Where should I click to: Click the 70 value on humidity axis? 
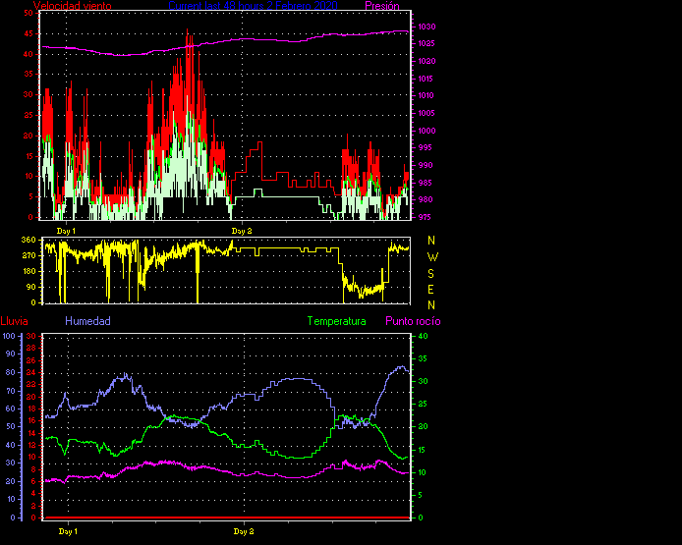coord(11,391)
